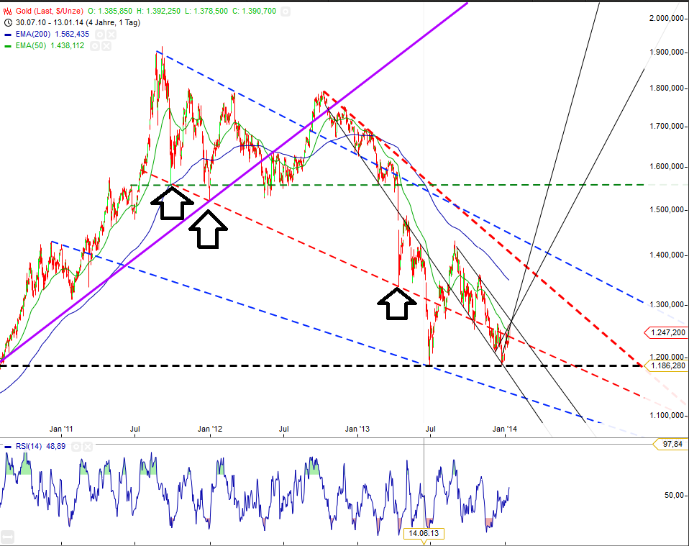
Task: Click the clock icon next to the date range
Action: [x=7, y=22]
